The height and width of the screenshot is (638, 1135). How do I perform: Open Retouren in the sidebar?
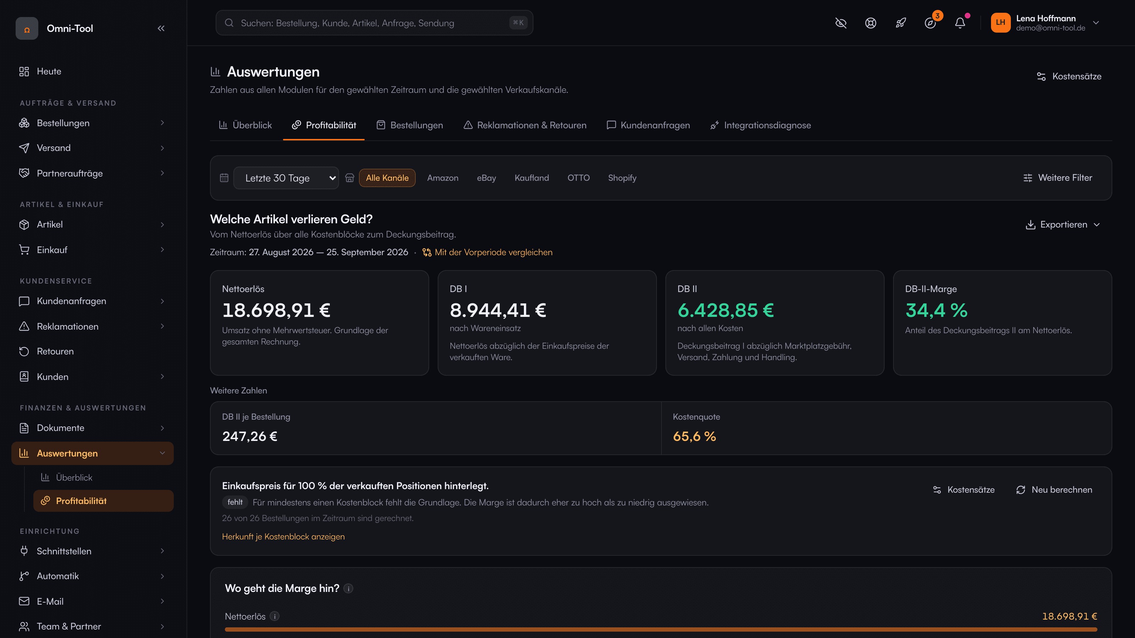(x=93, y=351)
